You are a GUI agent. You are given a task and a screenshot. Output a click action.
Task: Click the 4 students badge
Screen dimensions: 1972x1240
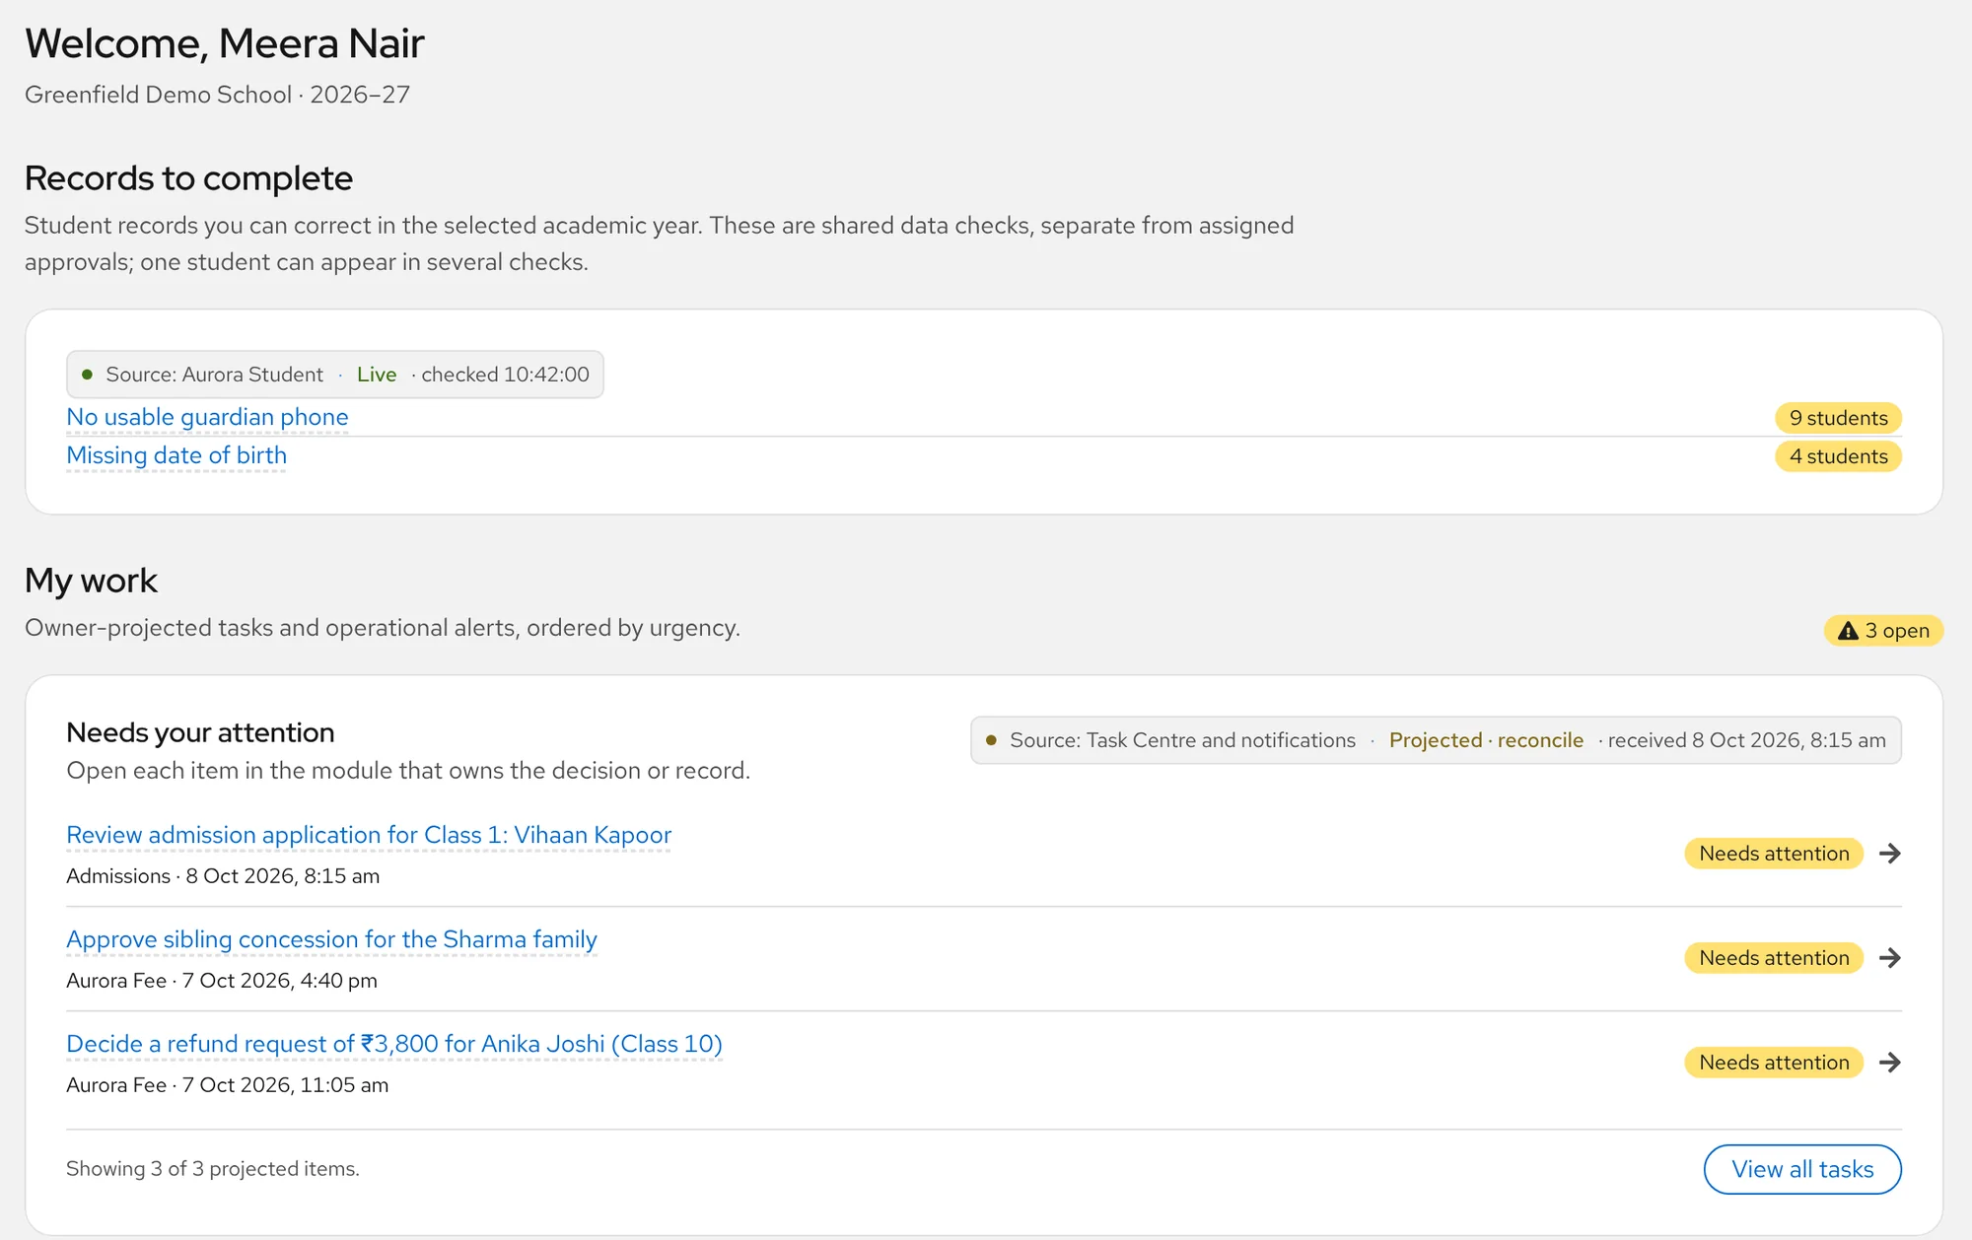pos(1838,456)
